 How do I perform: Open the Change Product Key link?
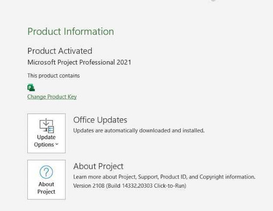point(52,97)
